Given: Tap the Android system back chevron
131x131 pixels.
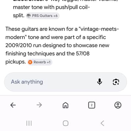Looking at the screenshot, I should click(x=102, y=123).
